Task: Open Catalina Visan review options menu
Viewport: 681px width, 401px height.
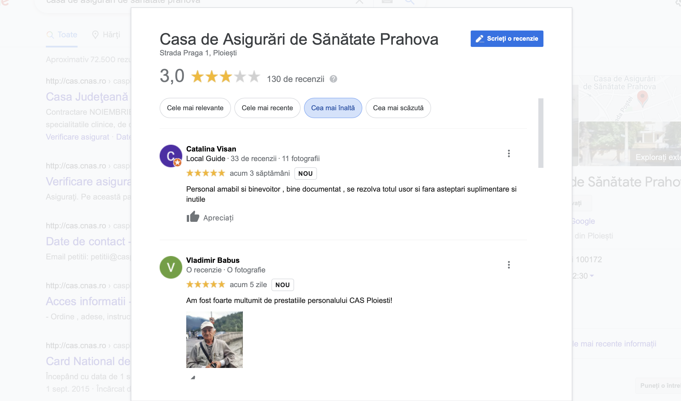Action: 509,153
